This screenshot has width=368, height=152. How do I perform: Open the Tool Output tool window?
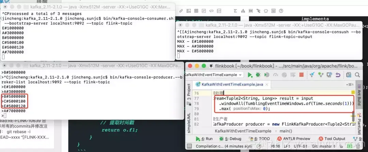(x=332, y=139)
